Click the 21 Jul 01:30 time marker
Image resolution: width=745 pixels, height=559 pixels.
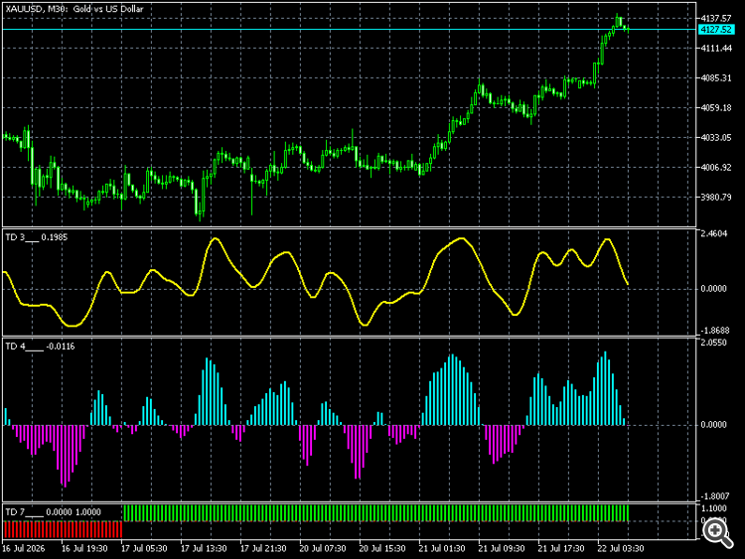442,548
